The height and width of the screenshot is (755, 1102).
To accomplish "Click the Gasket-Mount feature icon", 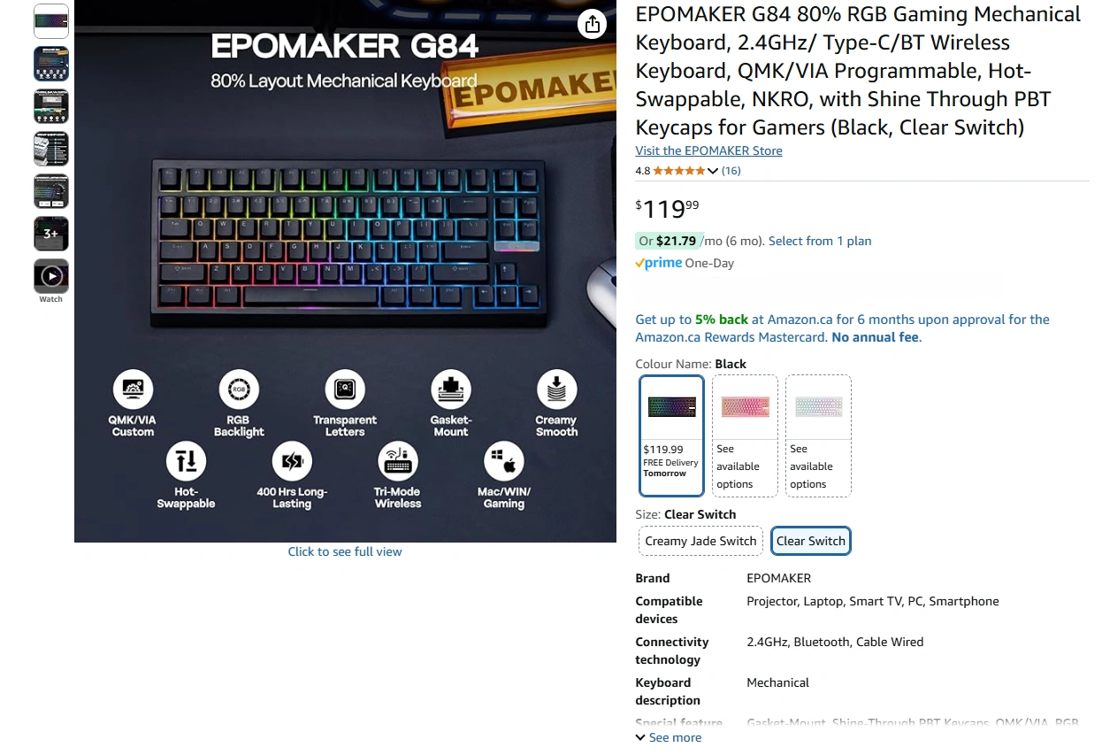I will 451,389.
